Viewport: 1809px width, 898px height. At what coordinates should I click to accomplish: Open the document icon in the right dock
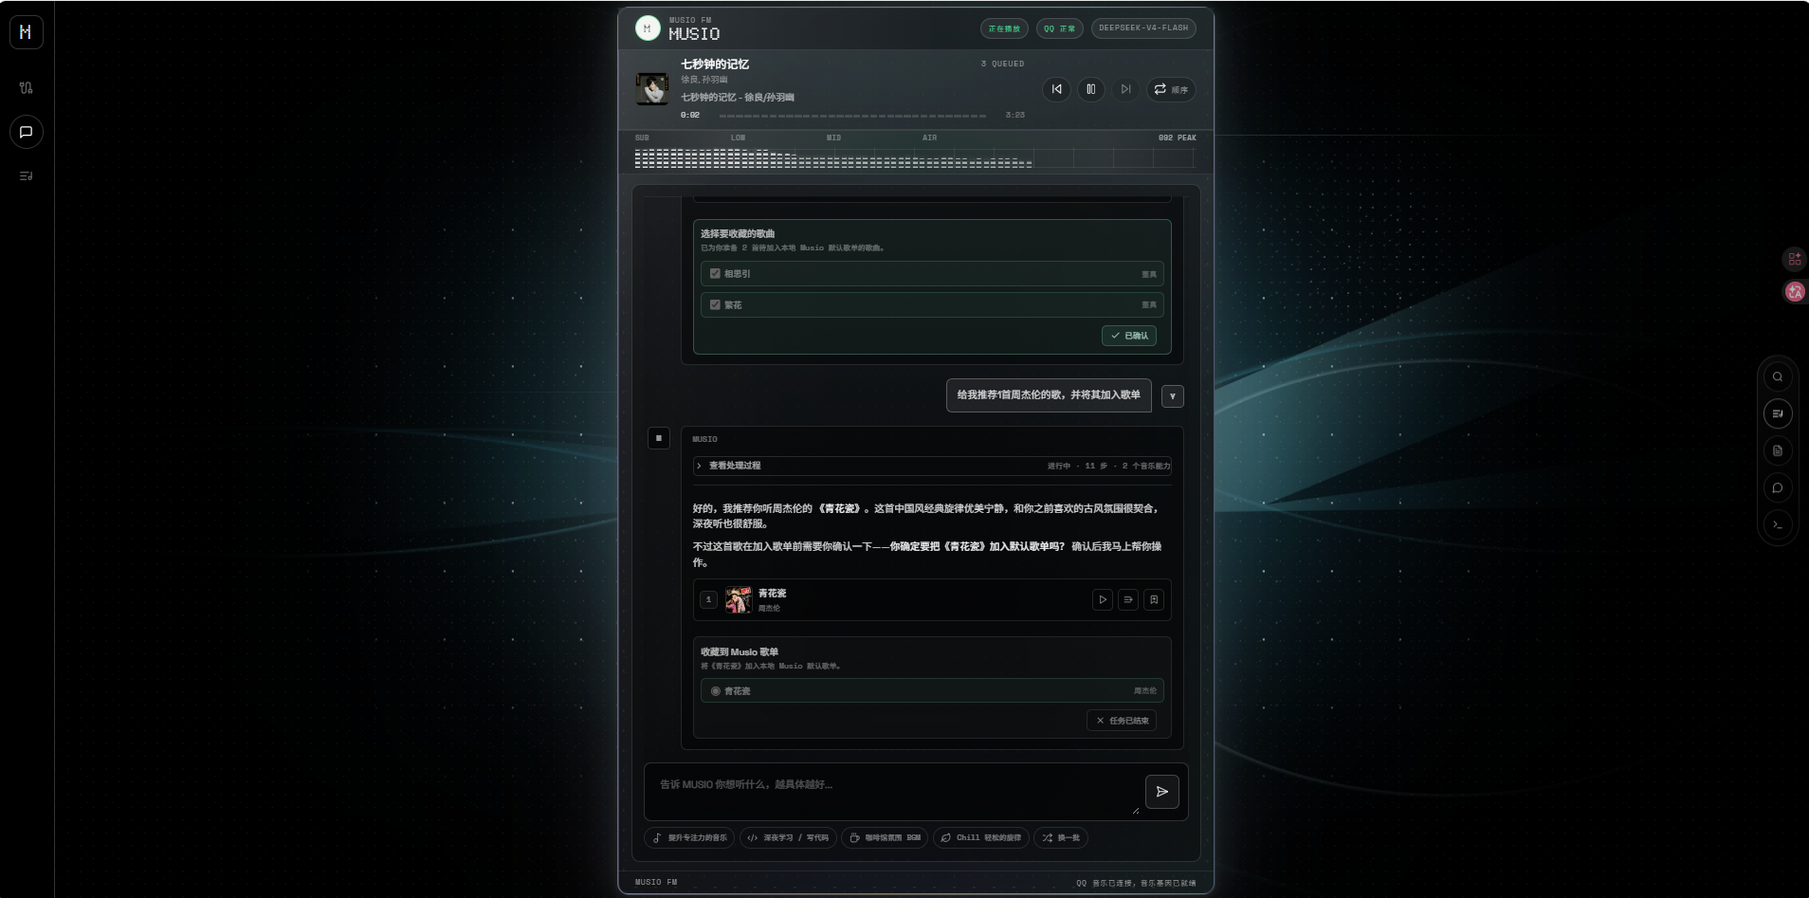1778,450
